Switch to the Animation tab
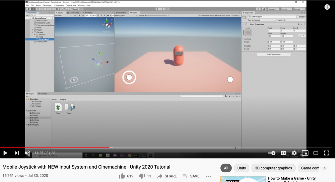 click(x=121, y=13)
